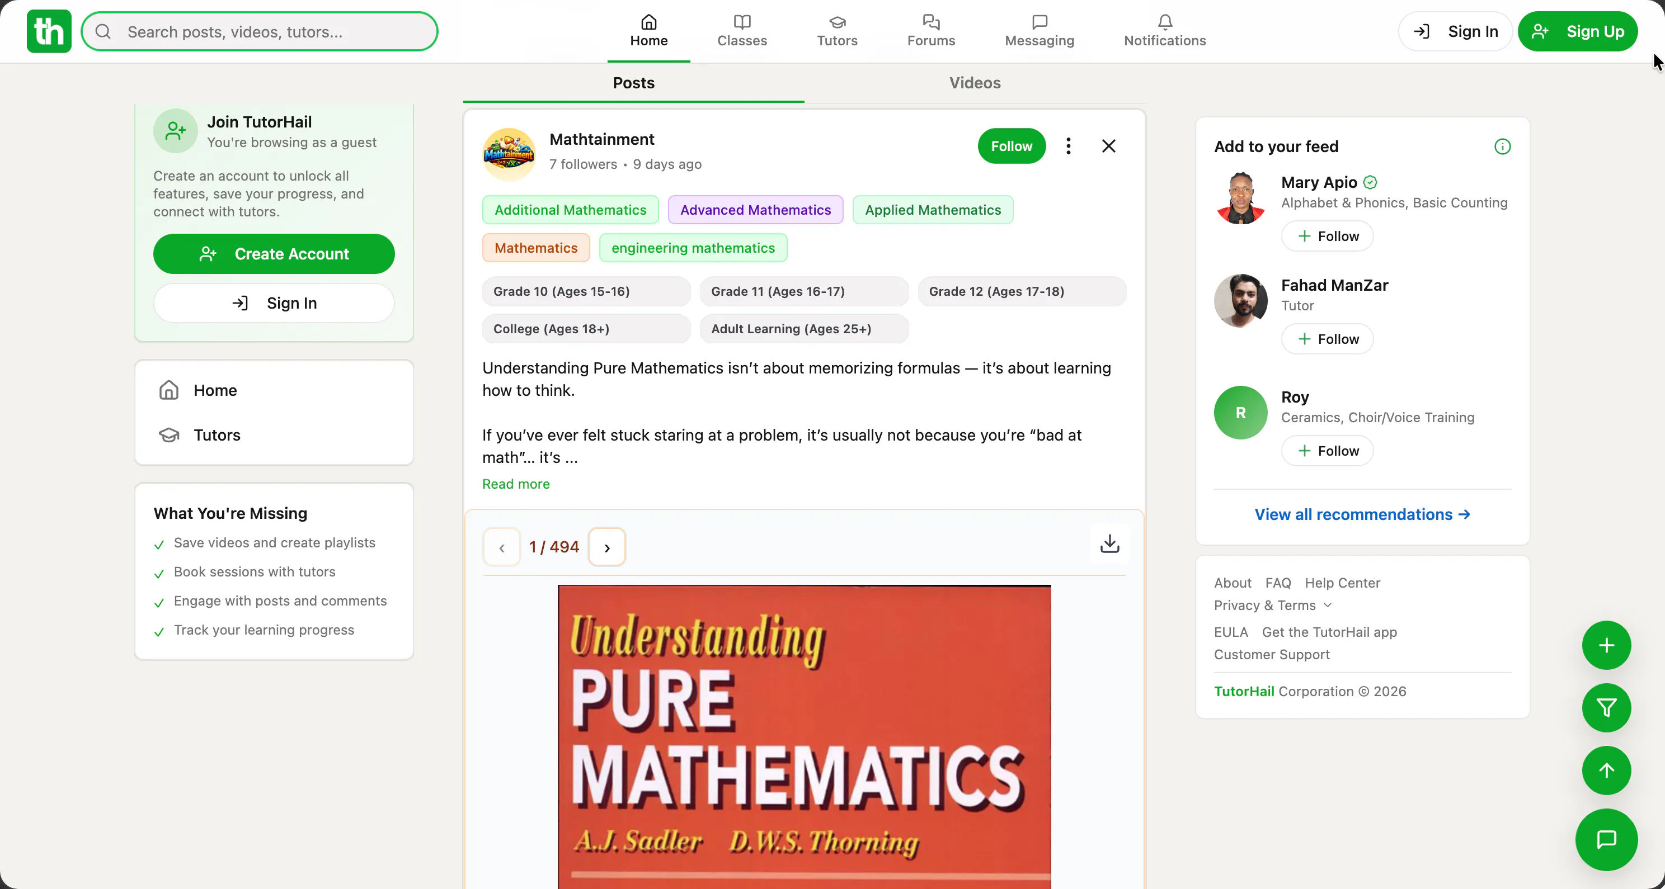Select the Advanced Mathematics tag
Screen dimensions: 1665x889
pos(756,210)
